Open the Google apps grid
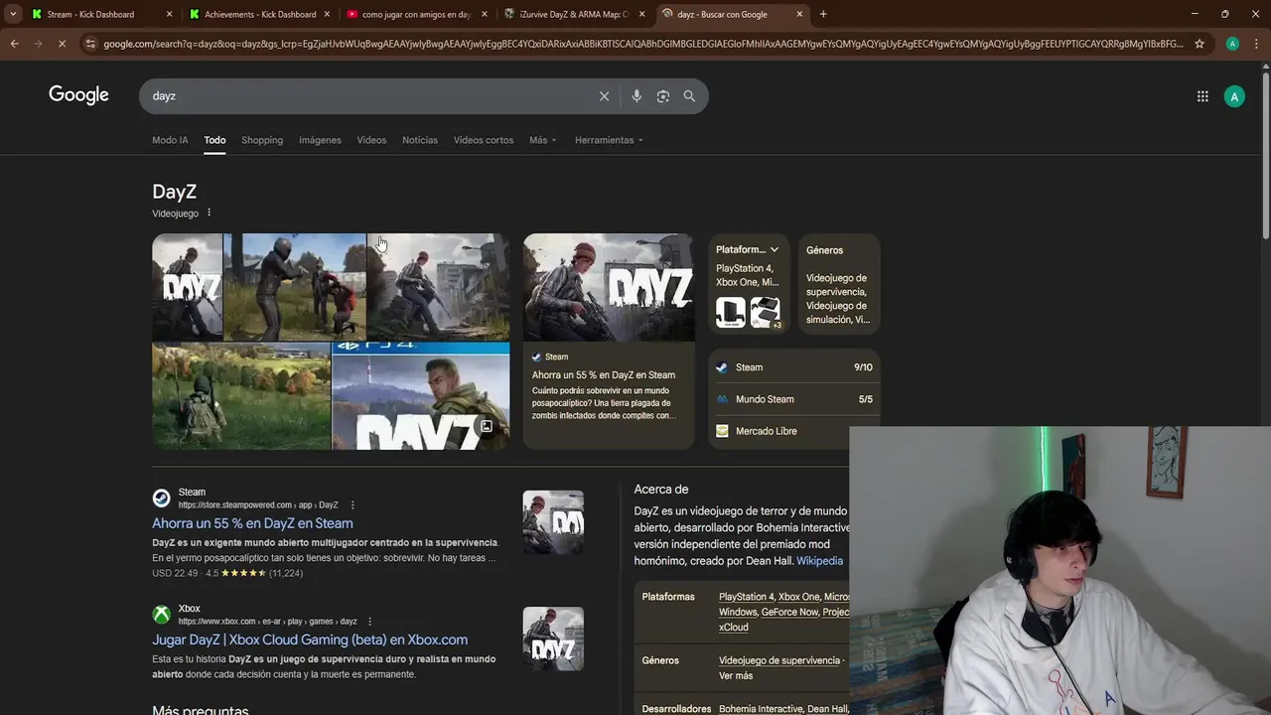This screenshot has height=715, width=1271. click(1202, 96)
